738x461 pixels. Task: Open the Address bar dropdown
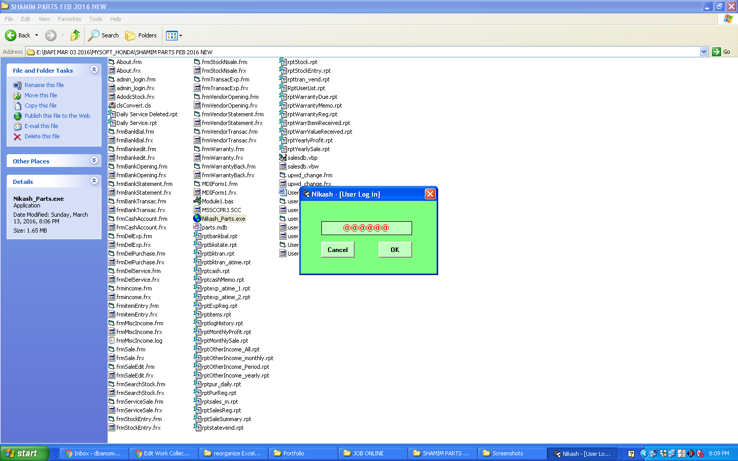pos(703,52)
